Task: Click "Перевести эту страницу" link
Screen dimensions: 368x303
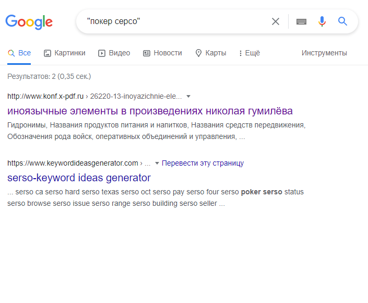Action: [x=203, y=163]
